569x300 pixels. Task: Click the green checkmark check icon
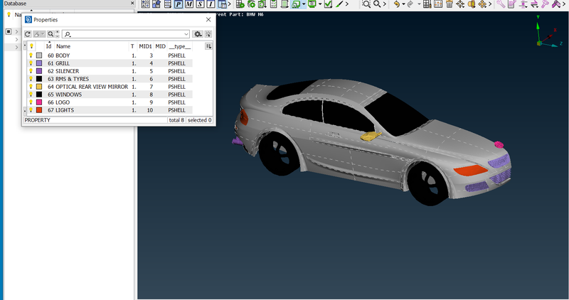pos(328,4)
